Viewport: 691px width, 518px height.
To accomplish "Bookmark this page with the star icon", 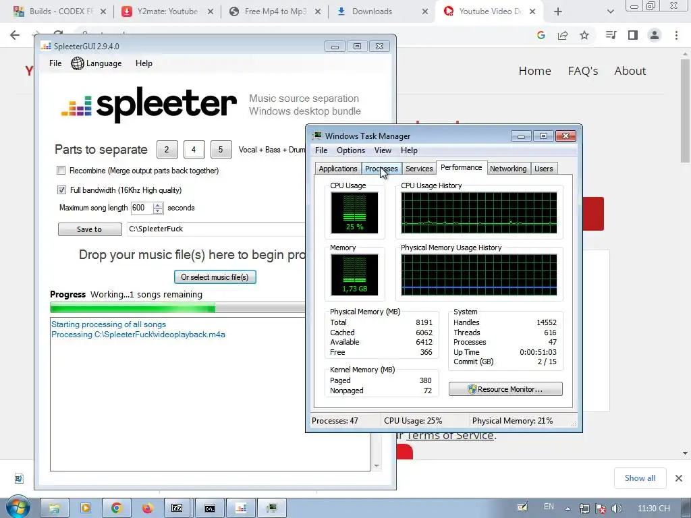I will 584,35.
